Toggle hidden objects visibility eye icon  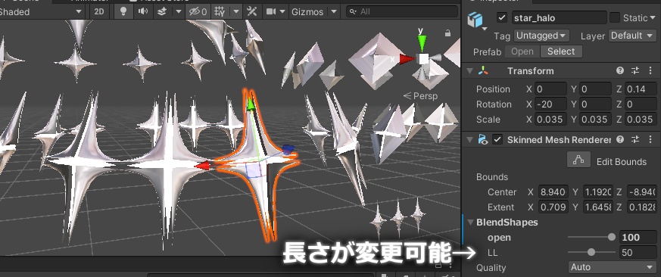click(198, 11)
